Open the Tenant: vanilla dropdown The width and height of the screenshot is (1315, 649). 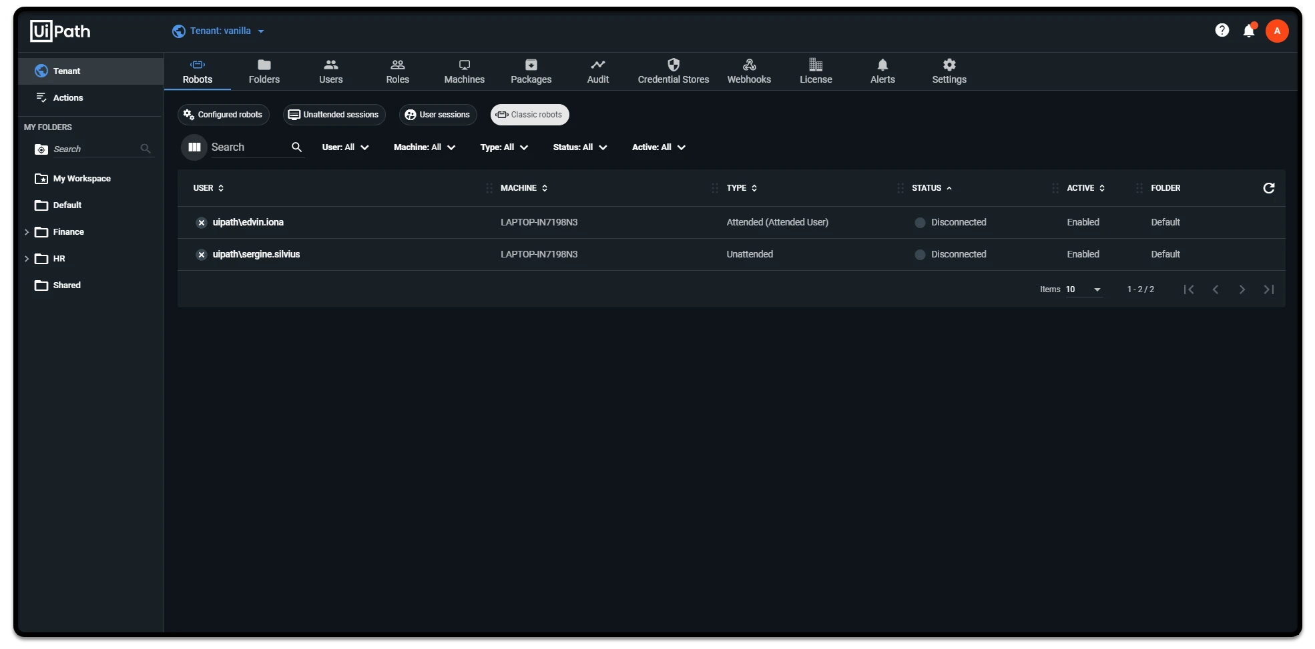point(218,31)
